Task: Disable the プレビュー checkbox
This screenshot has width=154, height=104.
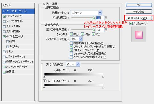Action: [x=131, y=23]
